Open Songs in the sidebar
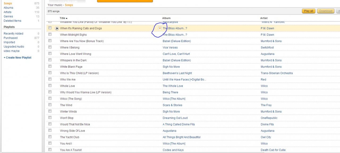The width and height of the screenshot is (340, 153). 8,3
